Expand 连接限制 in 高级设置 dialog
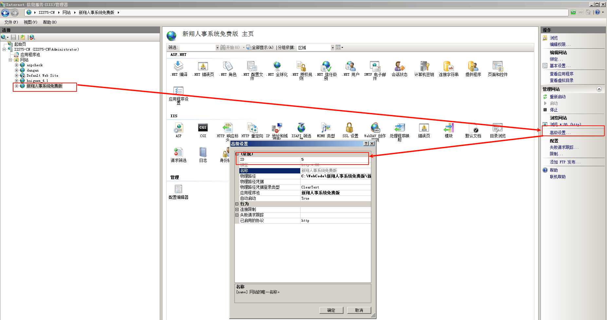607x320 pixels. tap(237, 209)
